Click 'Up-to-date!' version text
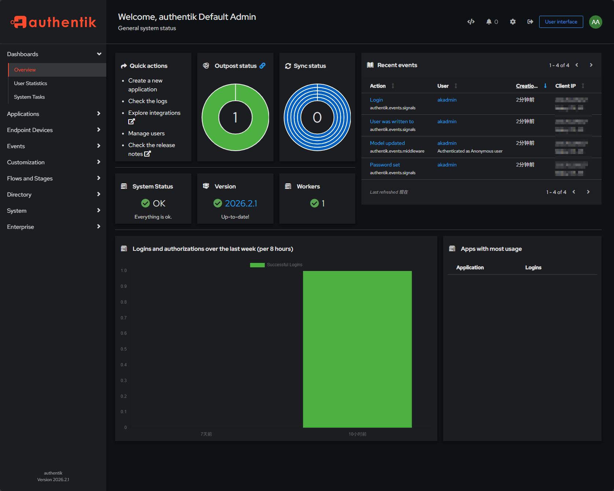This screenshot has height=491, width=614. coord(235,217)
